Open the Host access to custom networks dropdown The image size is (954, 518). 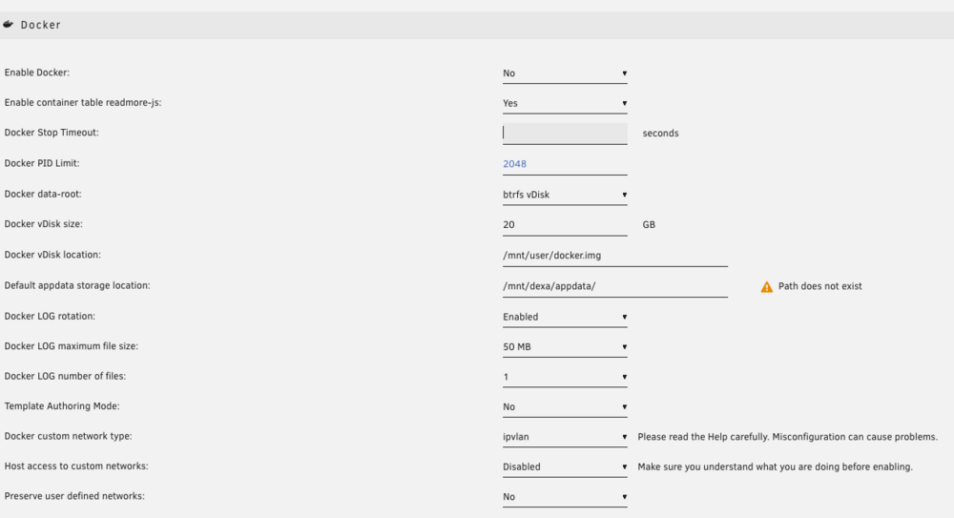coord(565,466)
